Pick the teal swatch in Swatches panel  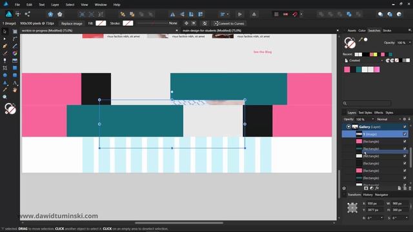click(359, 70)
